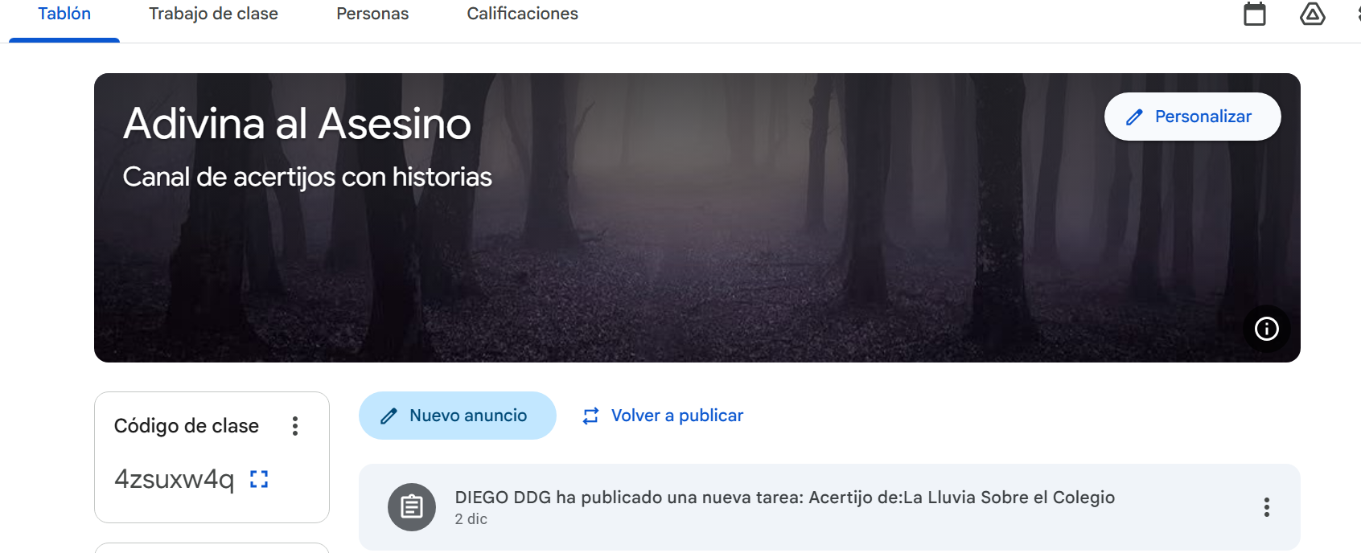Open more options for the DIEGO DDG post
Image resolution: width=1361 pixels, height=553 pixels.
click(1266, 507)
